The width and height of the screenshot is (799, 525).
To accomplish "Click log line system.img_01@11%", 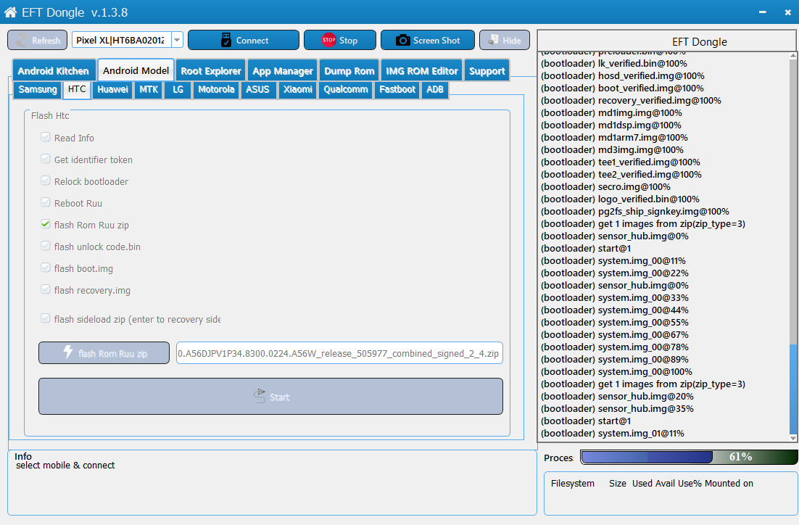I will coord(613,433).
